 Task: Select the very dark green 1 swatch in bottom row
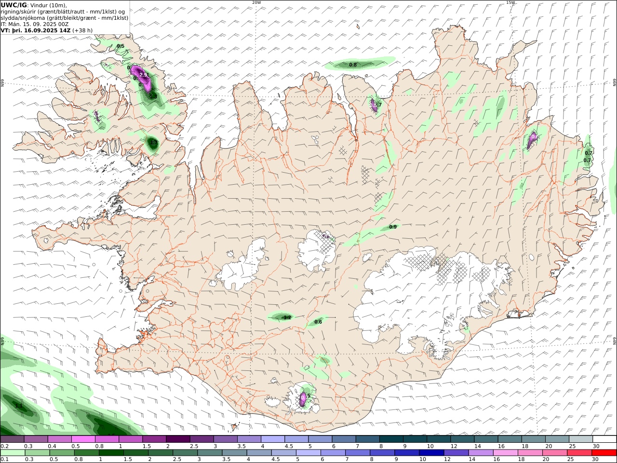click(x=111, y=453)
